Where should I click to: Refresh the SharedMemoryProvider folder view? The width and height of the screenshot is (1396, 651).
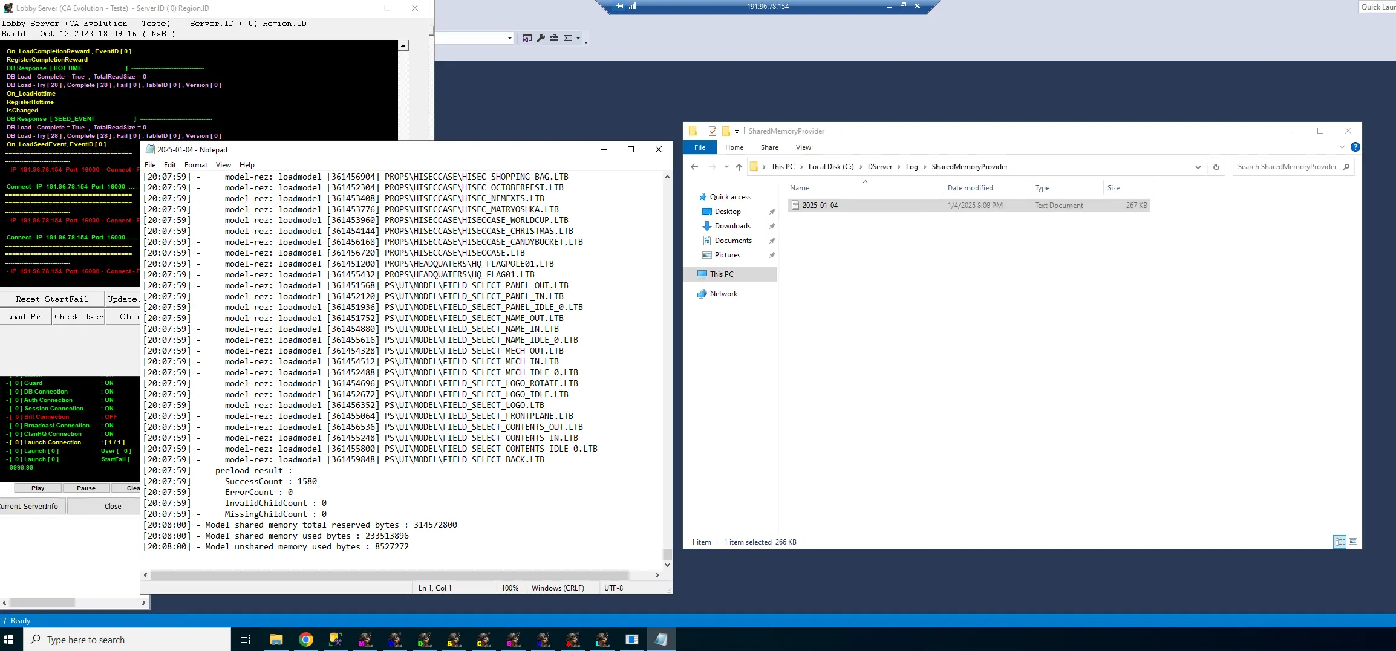pos(1216,167)
